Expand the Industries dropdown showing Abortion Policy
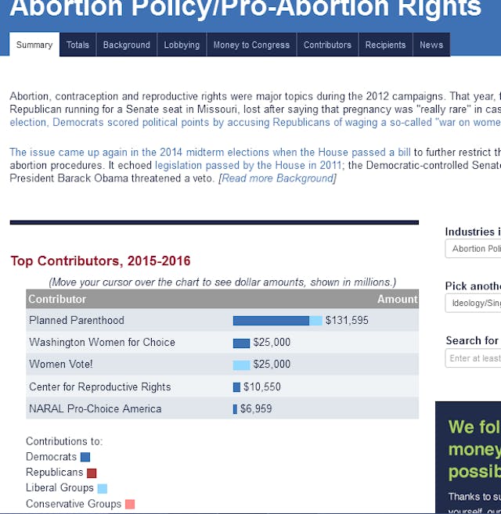The image size is (501, 514). (x=473, y=249)
